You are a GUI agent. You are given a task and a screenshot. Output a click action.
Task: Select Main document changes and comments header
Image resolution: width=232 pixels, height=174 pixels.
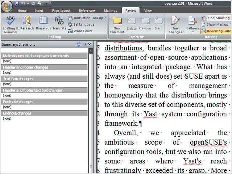44,56
